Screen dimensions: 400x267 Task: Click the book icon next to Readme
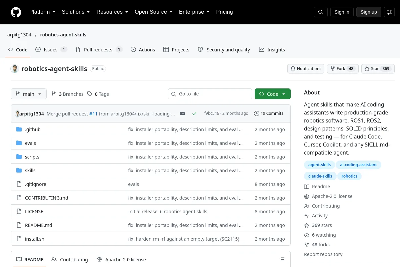pyautogui.click(x=307, y=187)
